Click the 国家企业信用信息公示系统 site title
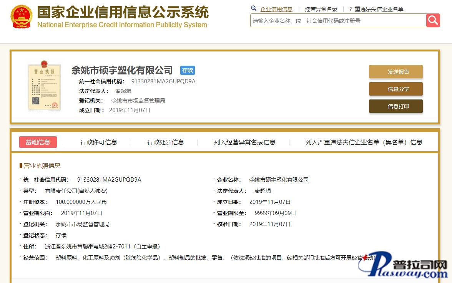 coord(123,13)
